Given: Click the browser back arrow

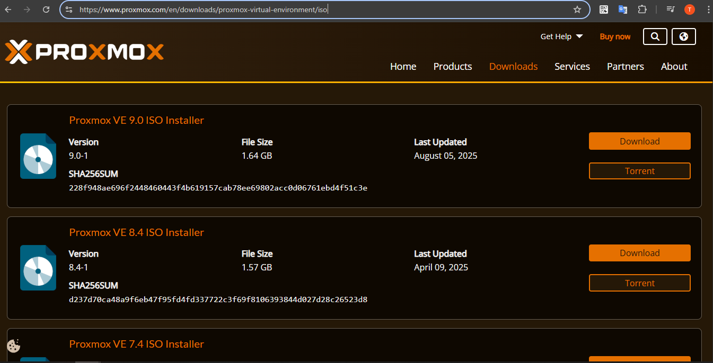Looking at the screenshot, I should pyautogui.click(x=8, y=9).
